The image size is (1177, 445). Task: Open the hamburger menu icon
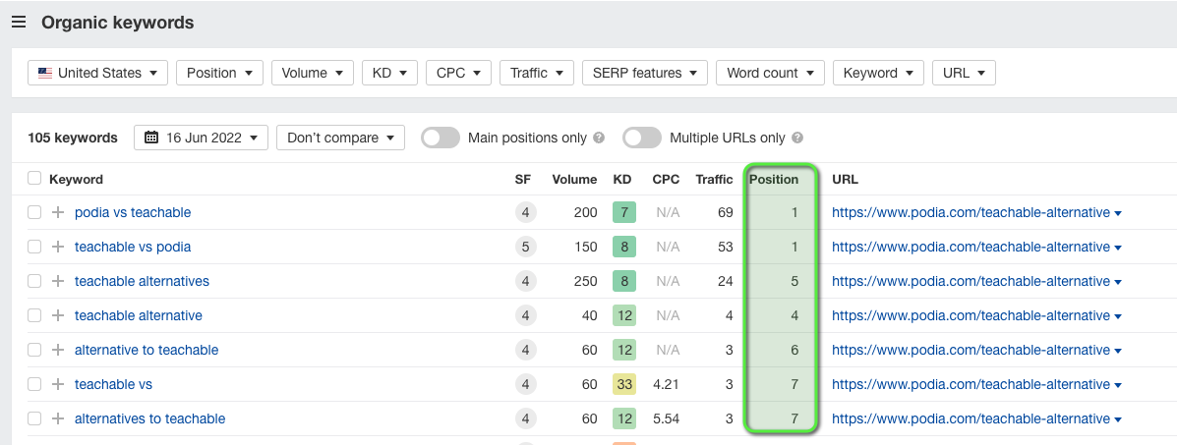19,23
